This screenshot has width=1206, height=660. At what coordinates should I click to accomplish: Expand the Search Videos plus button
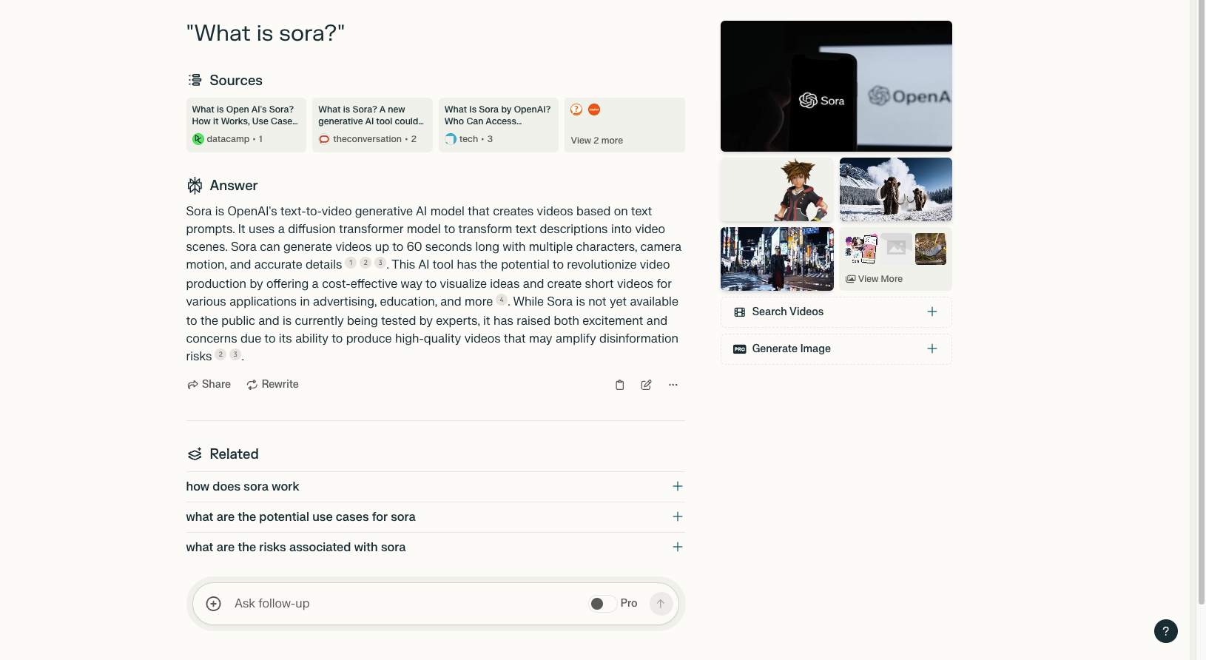click(932, 312)
